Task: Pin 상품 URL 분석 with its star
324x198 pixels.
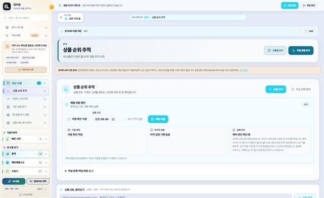Action: (x=45, y=123)
